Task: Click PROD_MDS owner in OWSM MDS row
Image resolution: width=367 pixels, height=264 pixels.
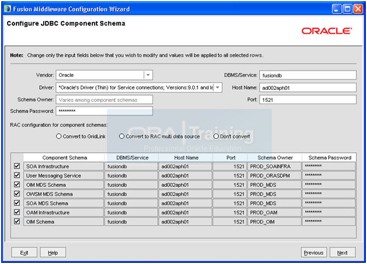Action: 274,194
